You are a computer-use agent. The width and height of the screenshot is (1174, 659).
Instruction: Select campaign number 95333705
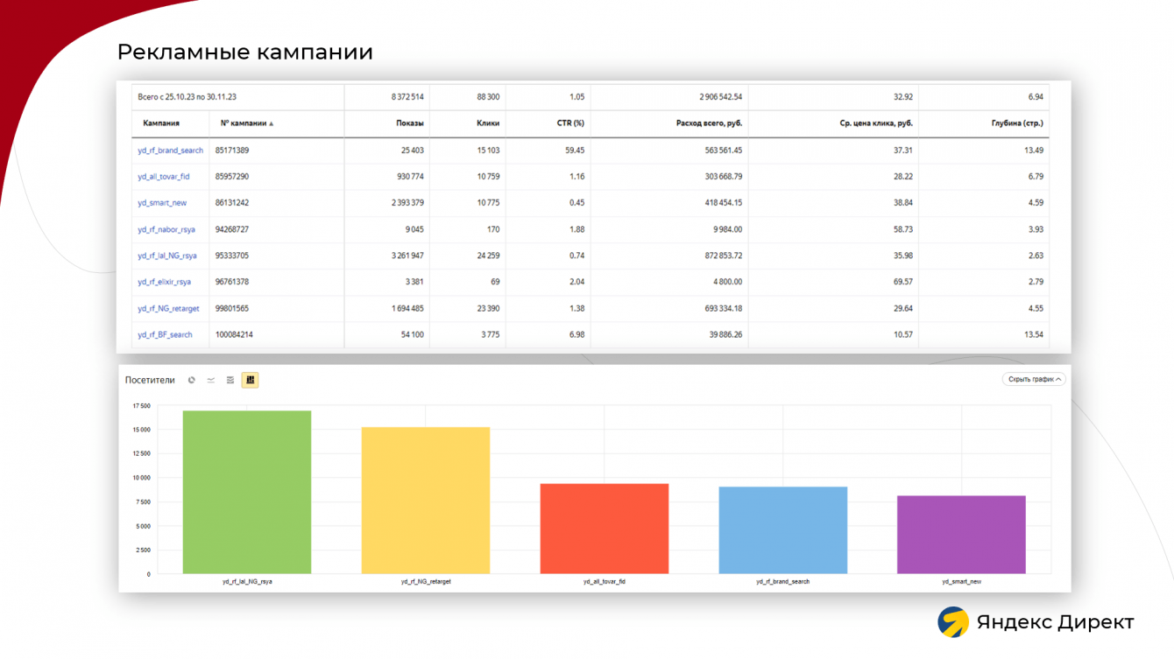point(232,256)
